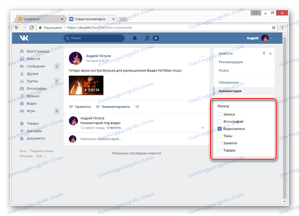Click Нравится button under post
299x216 pixels.
coord(80,107)
